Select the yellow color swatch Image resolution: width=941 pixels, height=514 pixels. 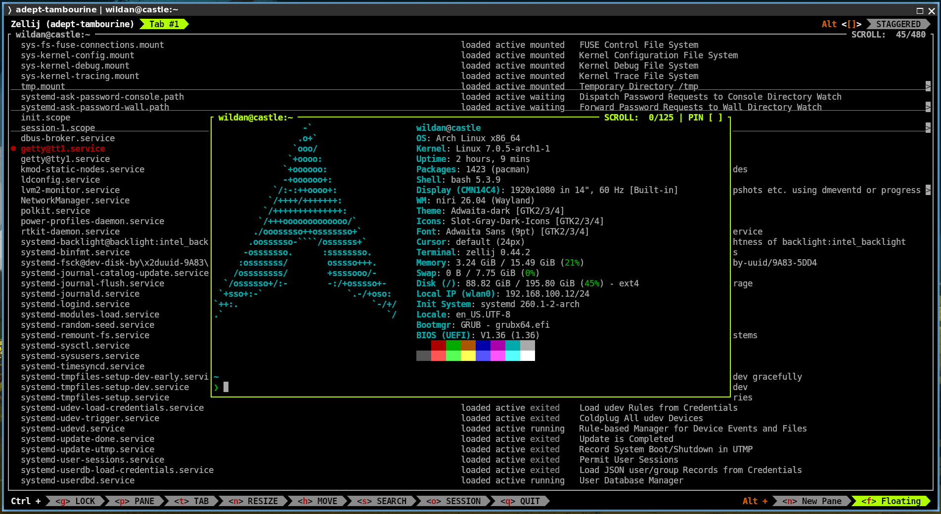coord(468,356)
